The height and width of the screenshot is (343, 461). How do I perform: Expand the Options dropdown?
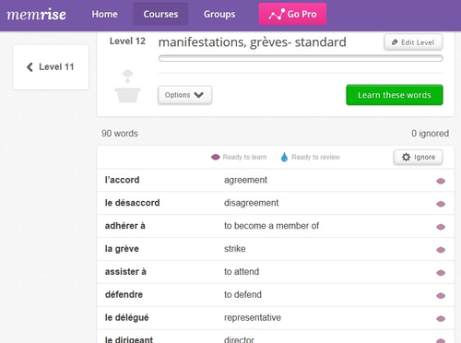(184, 95)
